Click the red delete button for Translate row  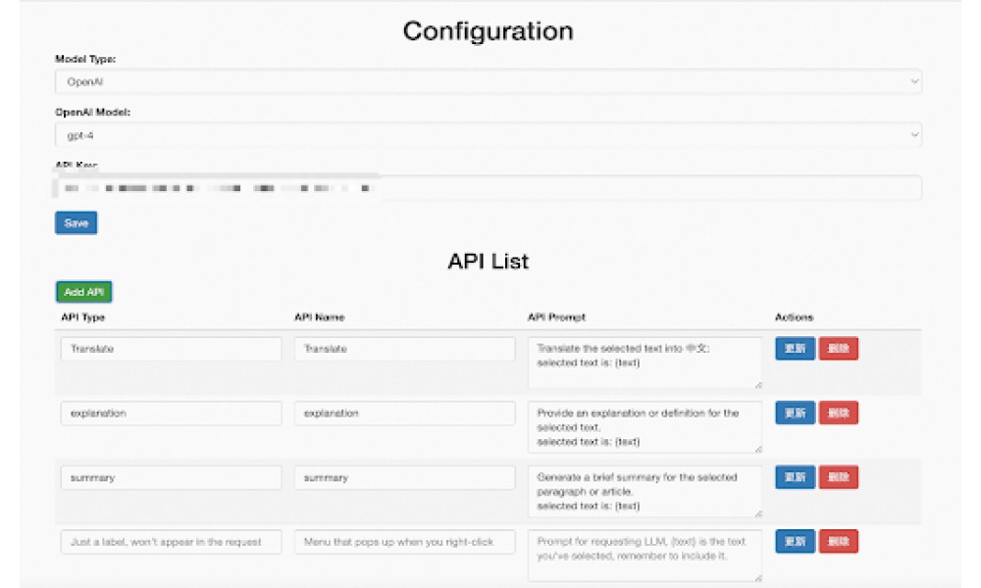839,349
